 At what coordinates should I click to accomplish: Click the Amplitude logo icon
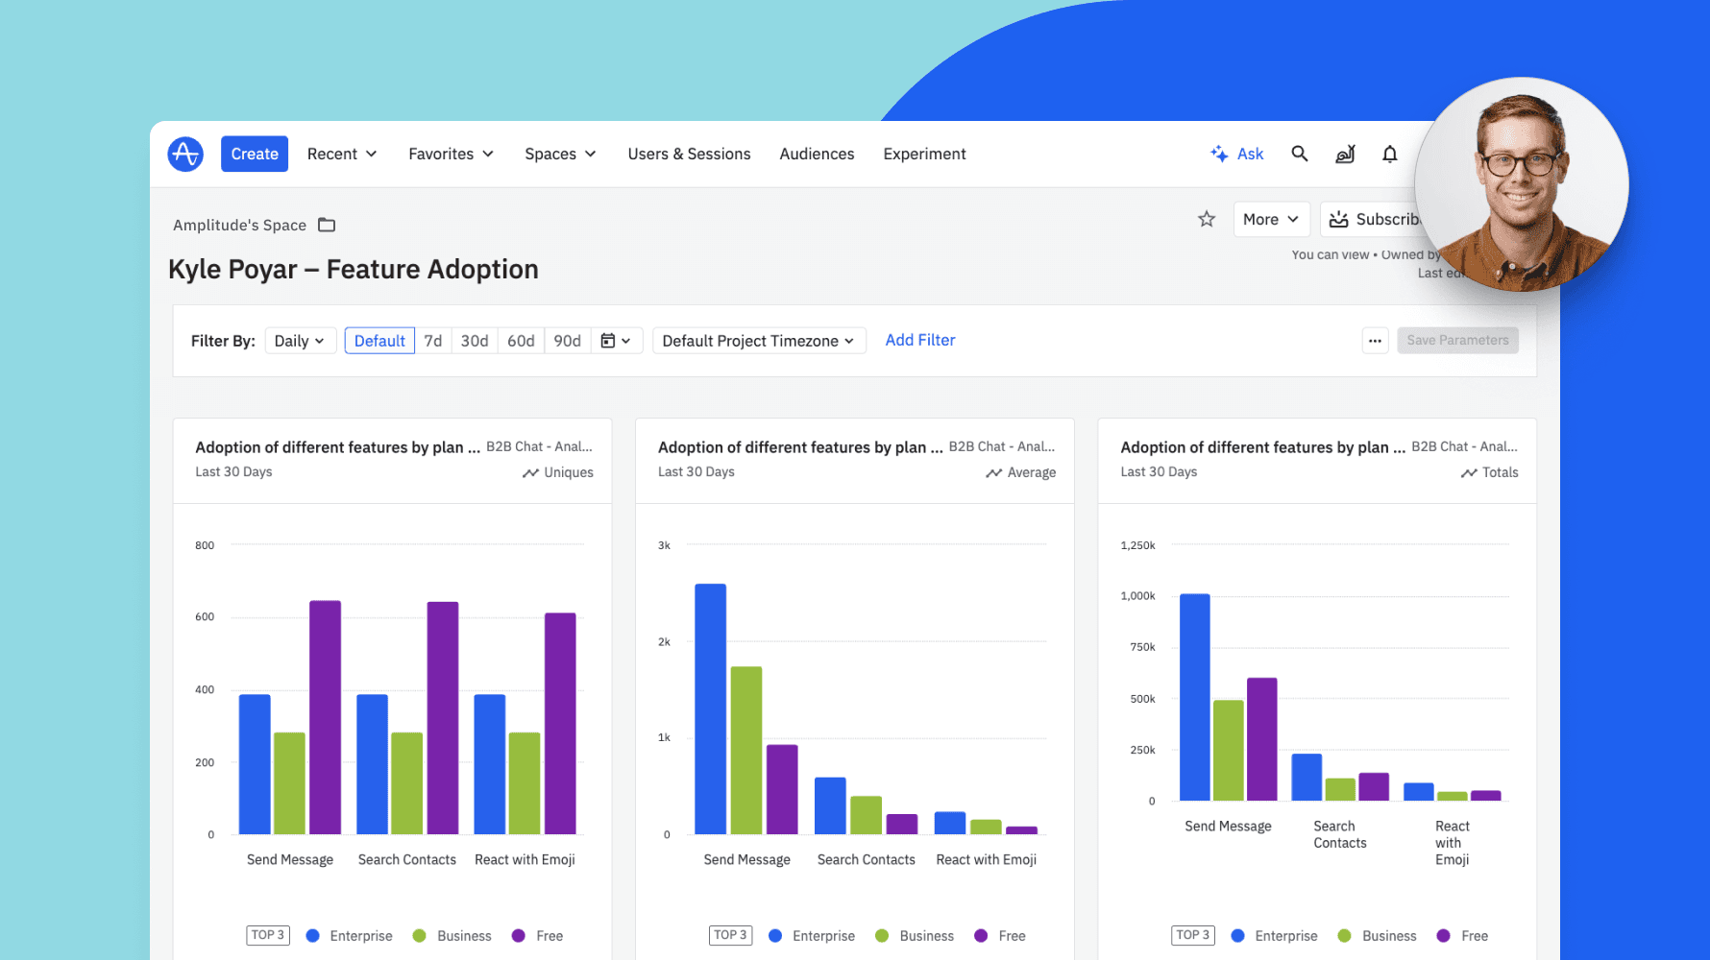(184, 154)
